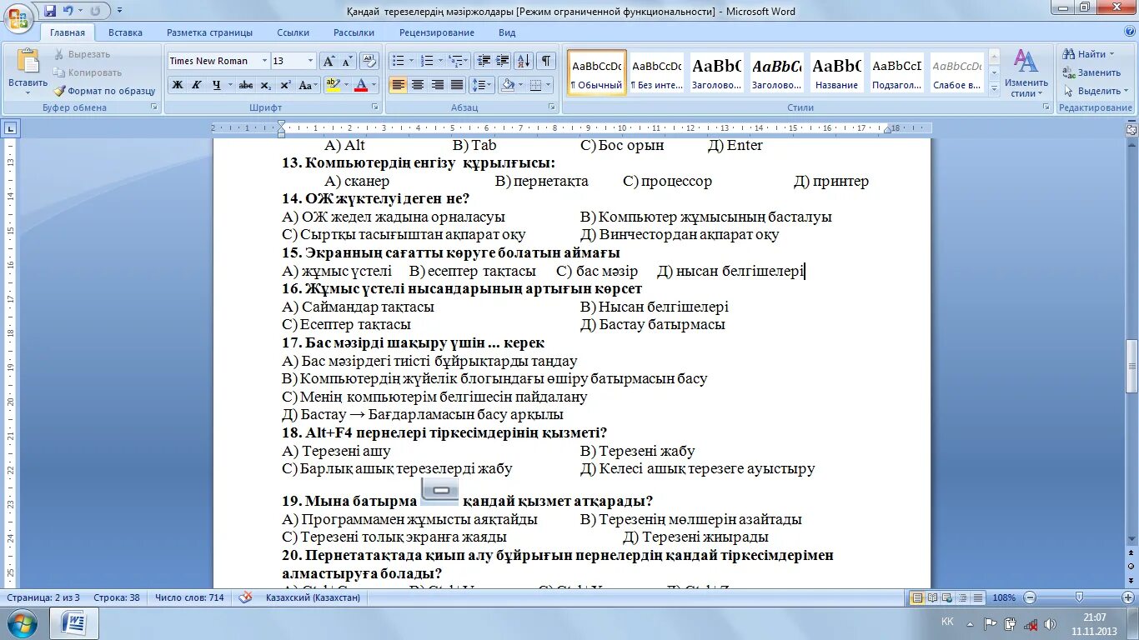
Task: Switch to Вид tab
Action: 507,32
